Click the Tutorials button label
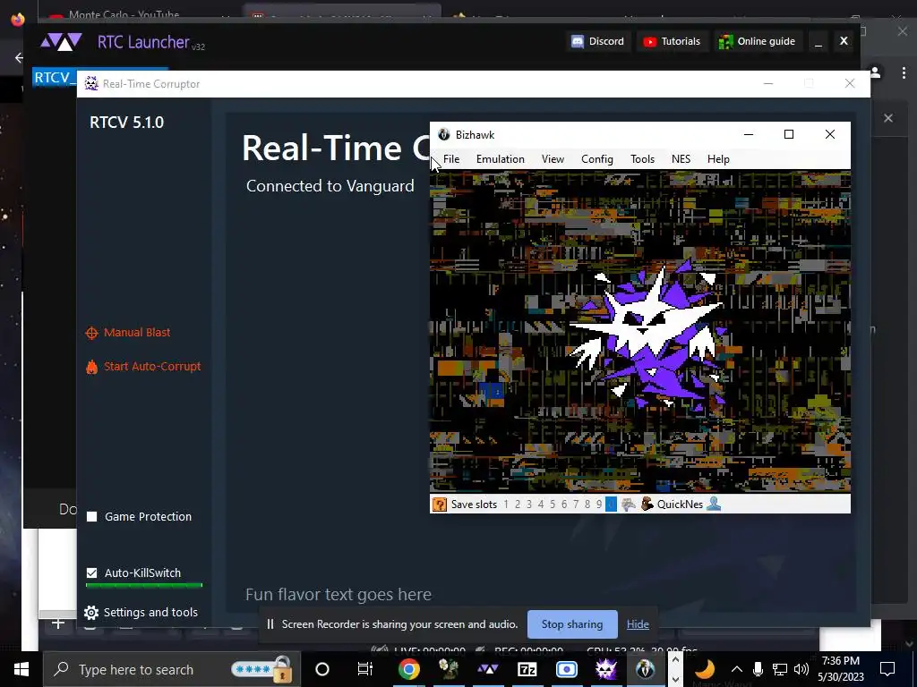Image resolution: width=917 pixels, height=687 pixels. pos(681,41)
